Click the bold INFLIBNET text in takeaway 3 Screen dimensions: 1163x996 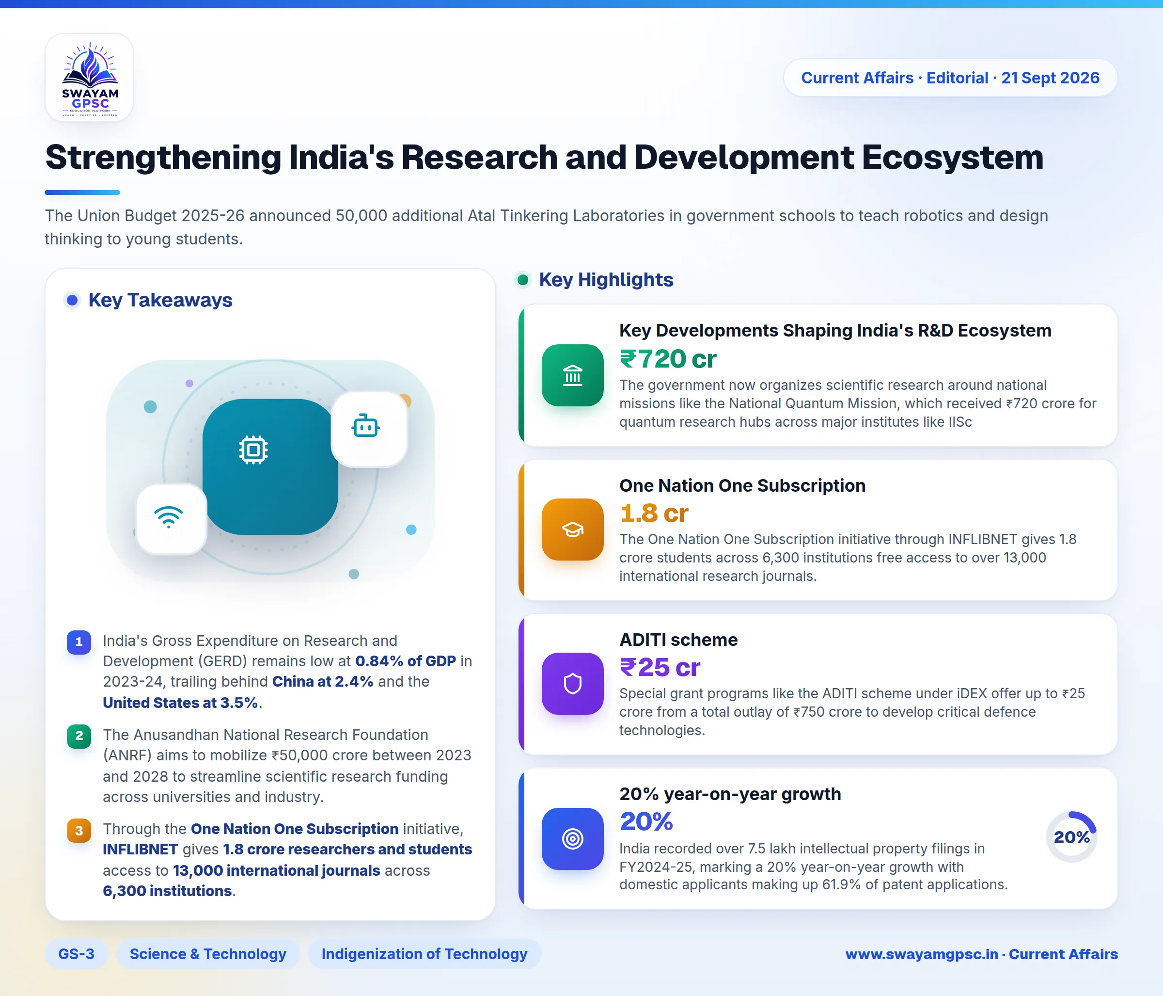pos(141,850)
